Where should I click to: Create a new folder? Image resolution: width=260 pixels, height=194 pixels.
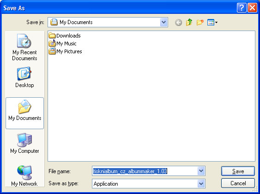tap(200, 22)
